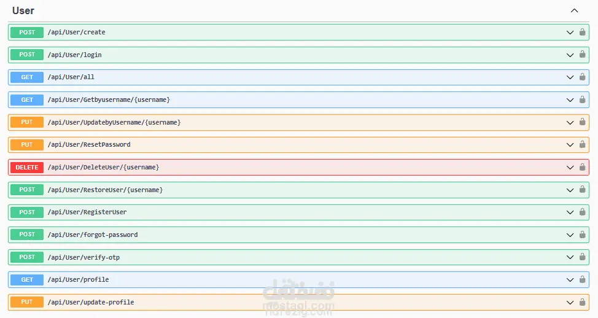Screen dimensions: 598x318
Task: Expand /api/User/login with its chevron
Action: pyautogui.click(x=570, y=55)
